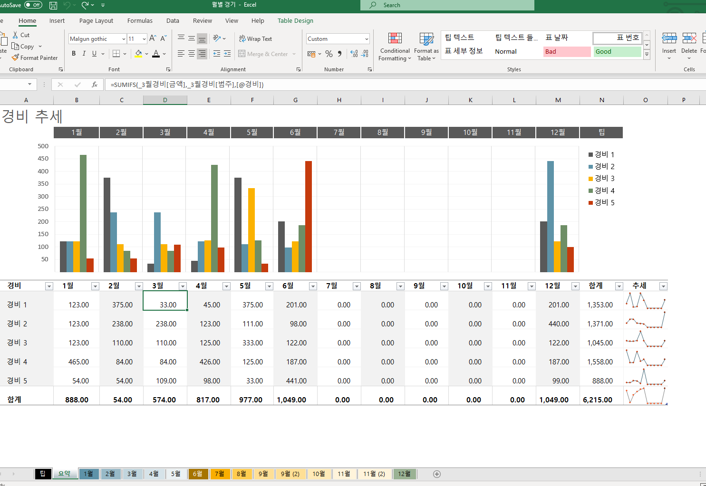The width and height of the screenshot is (706, 486).
Task: Switch to the 6월 sheet tab
Action: click(x=198, y=474)
